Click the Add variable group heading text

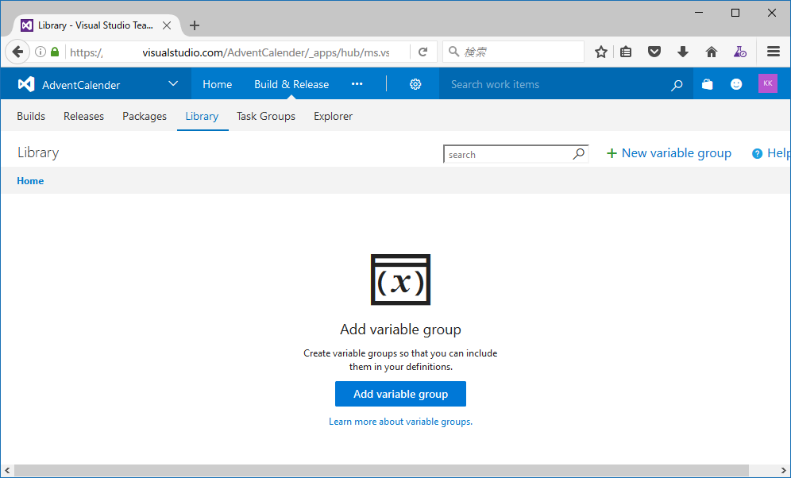pyautogui.click(x=400, y=330)
